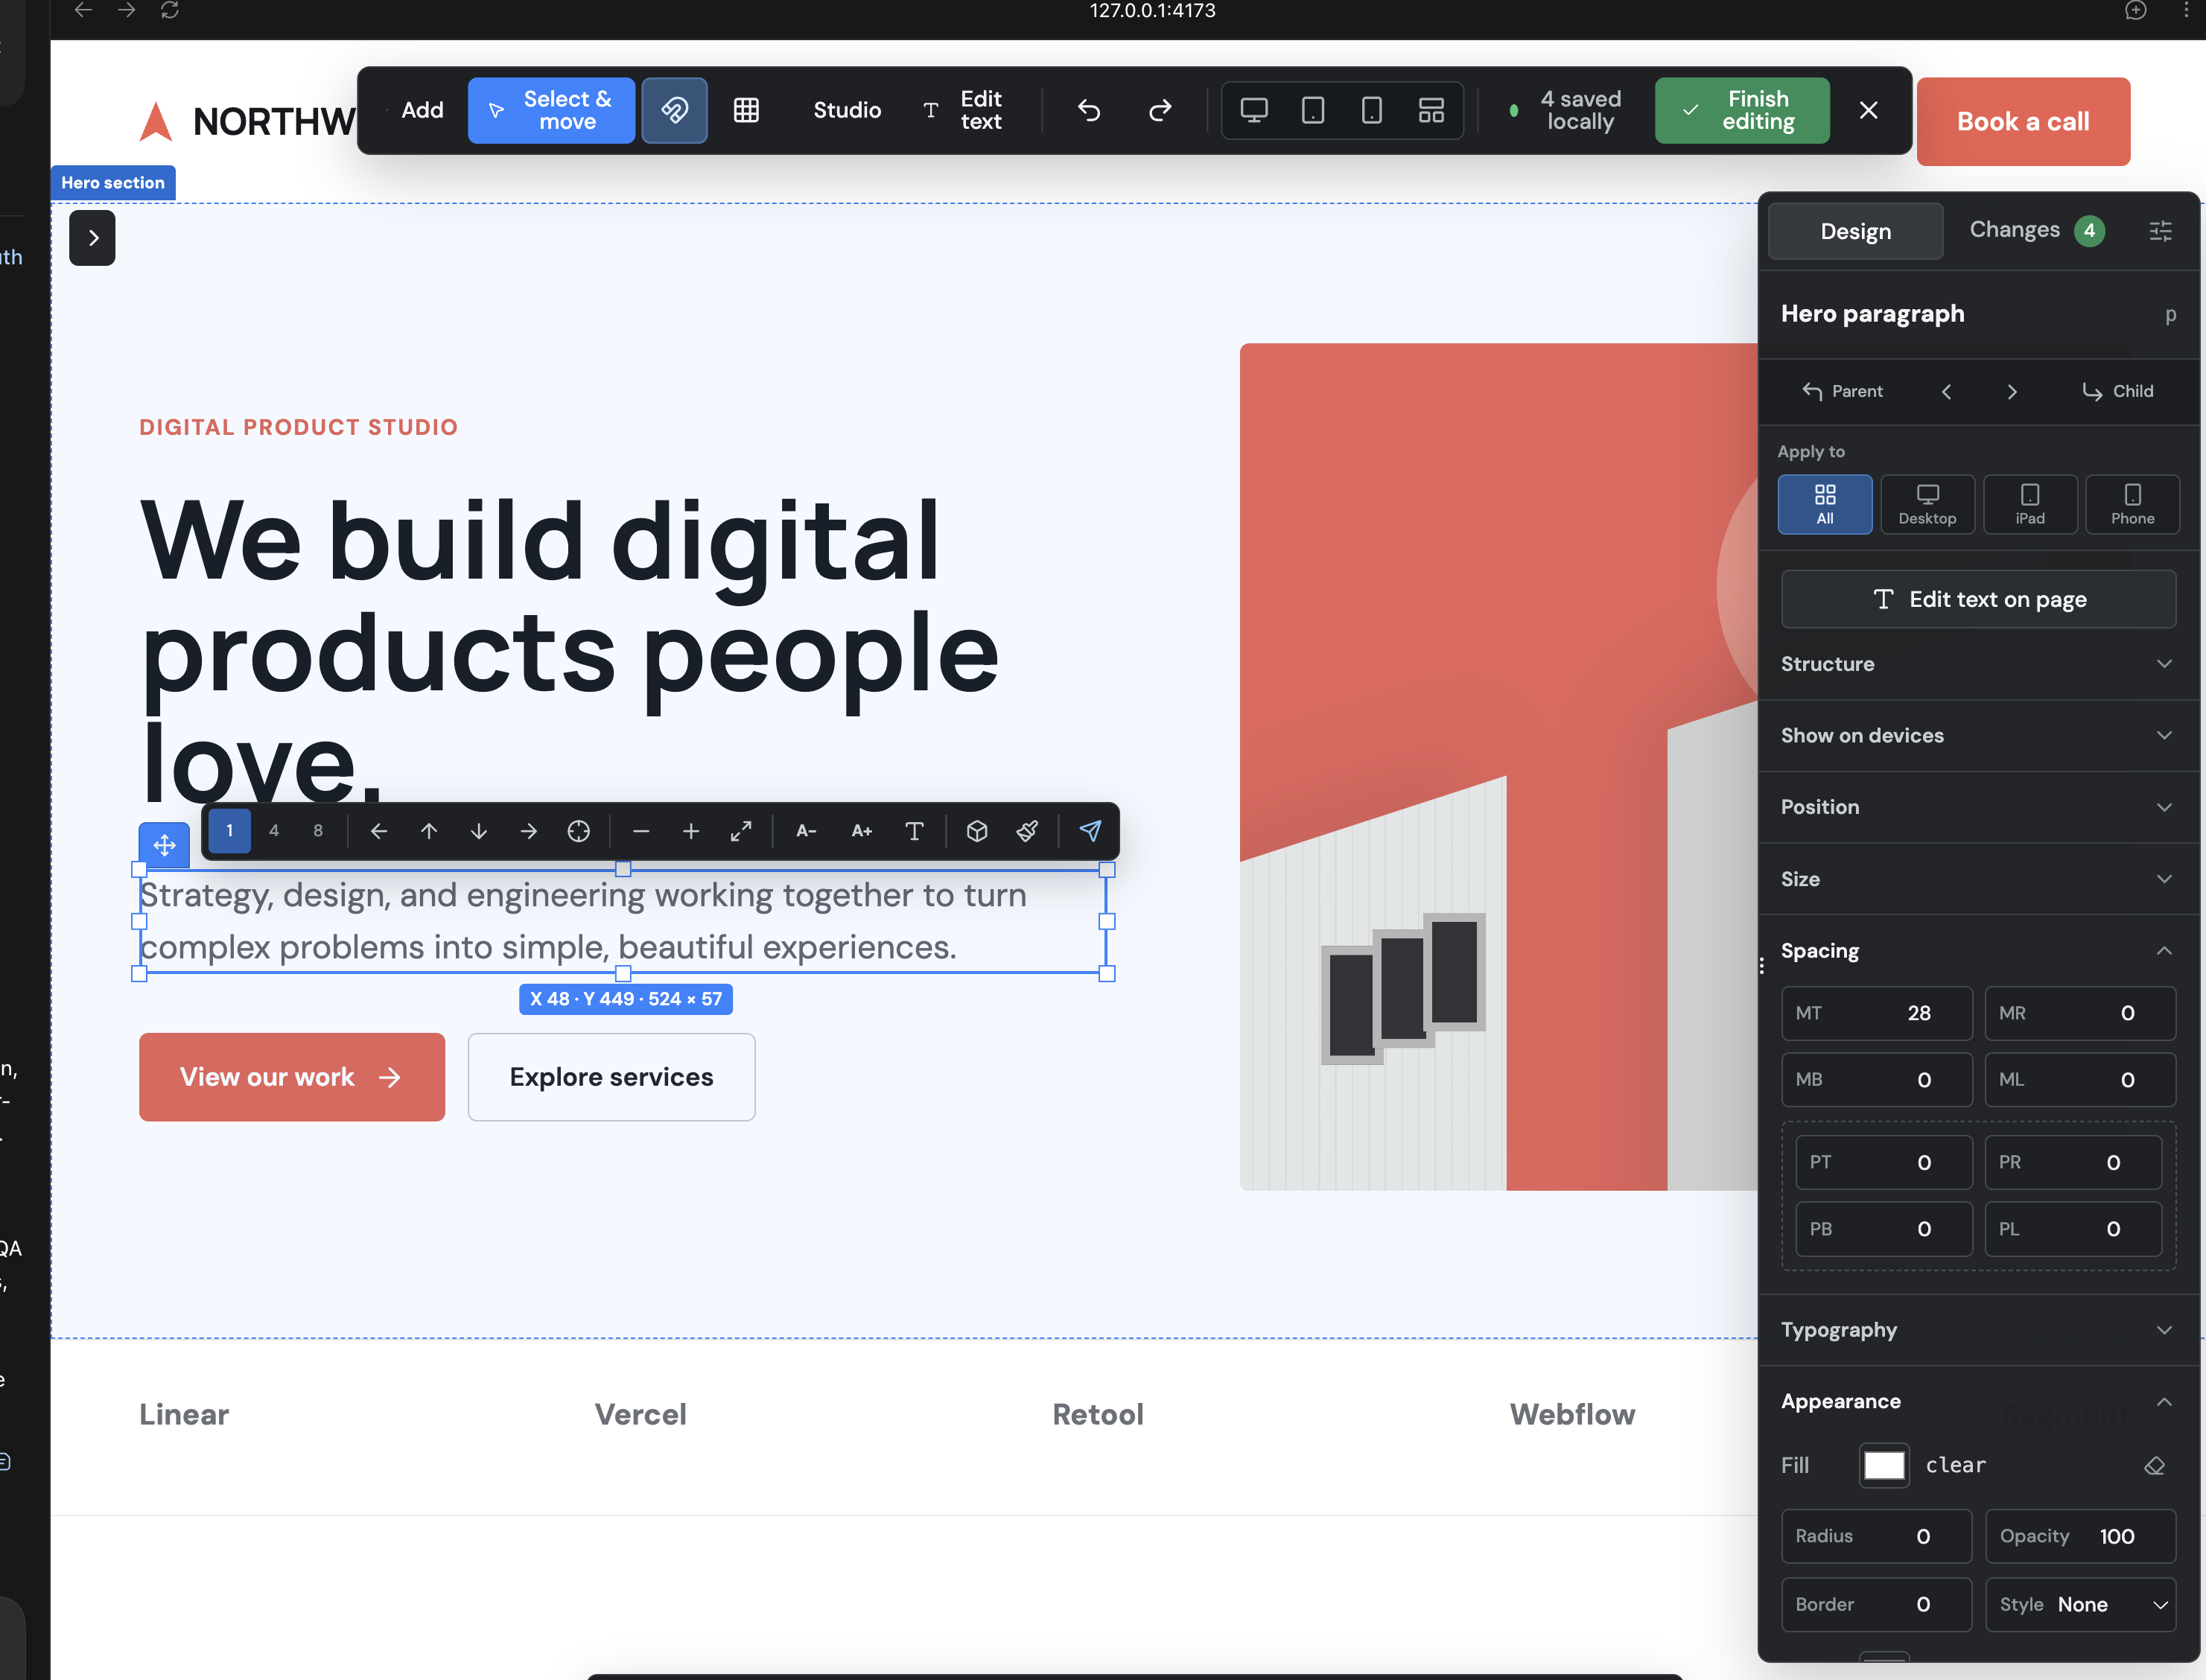2206x1680 pixels.
Task: Expand the Position section
Action: [1977, 807]
